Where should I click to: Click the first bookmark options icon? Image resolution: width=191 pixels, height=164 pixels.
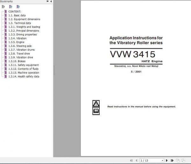point(3,7)
